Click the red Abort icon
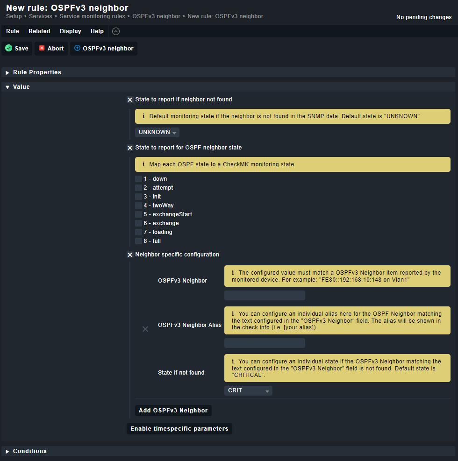This screenshot has height=461, width=458. click(42, 48)
